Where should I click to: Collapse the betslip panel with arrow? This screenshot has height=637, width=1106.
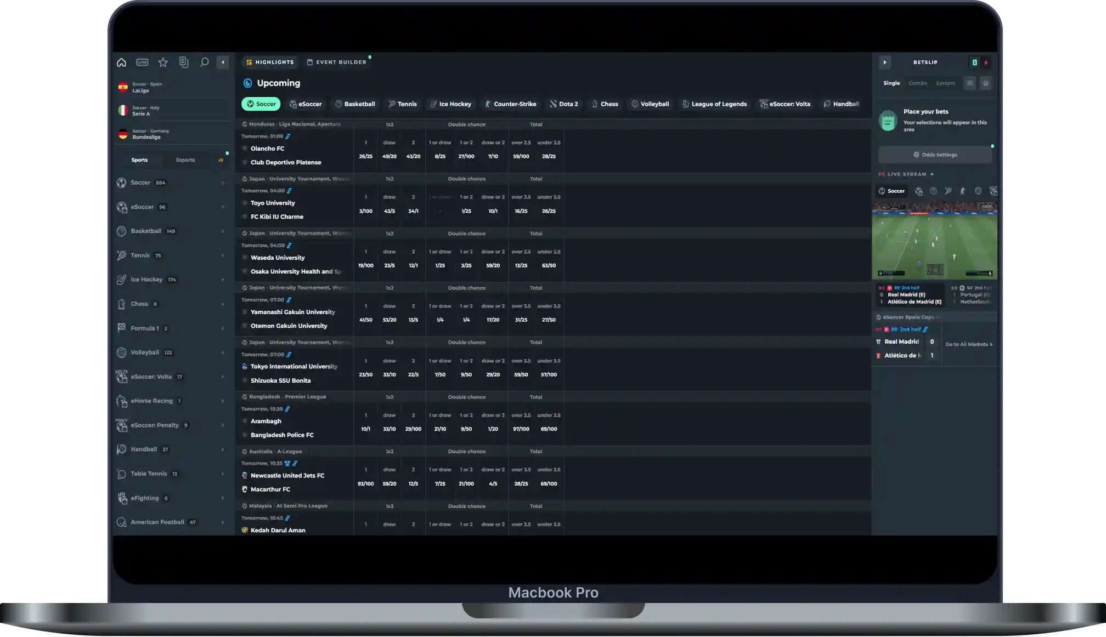click(x=884, y=62)
